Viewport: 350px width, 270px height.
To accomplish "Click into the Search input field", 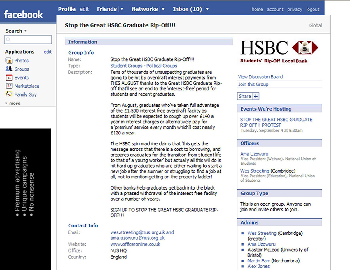I will click(x=28, y=40).
